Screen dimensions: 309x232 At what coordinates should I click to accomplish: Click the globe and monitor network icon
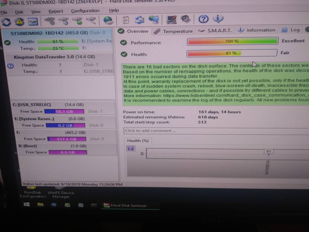154,20
